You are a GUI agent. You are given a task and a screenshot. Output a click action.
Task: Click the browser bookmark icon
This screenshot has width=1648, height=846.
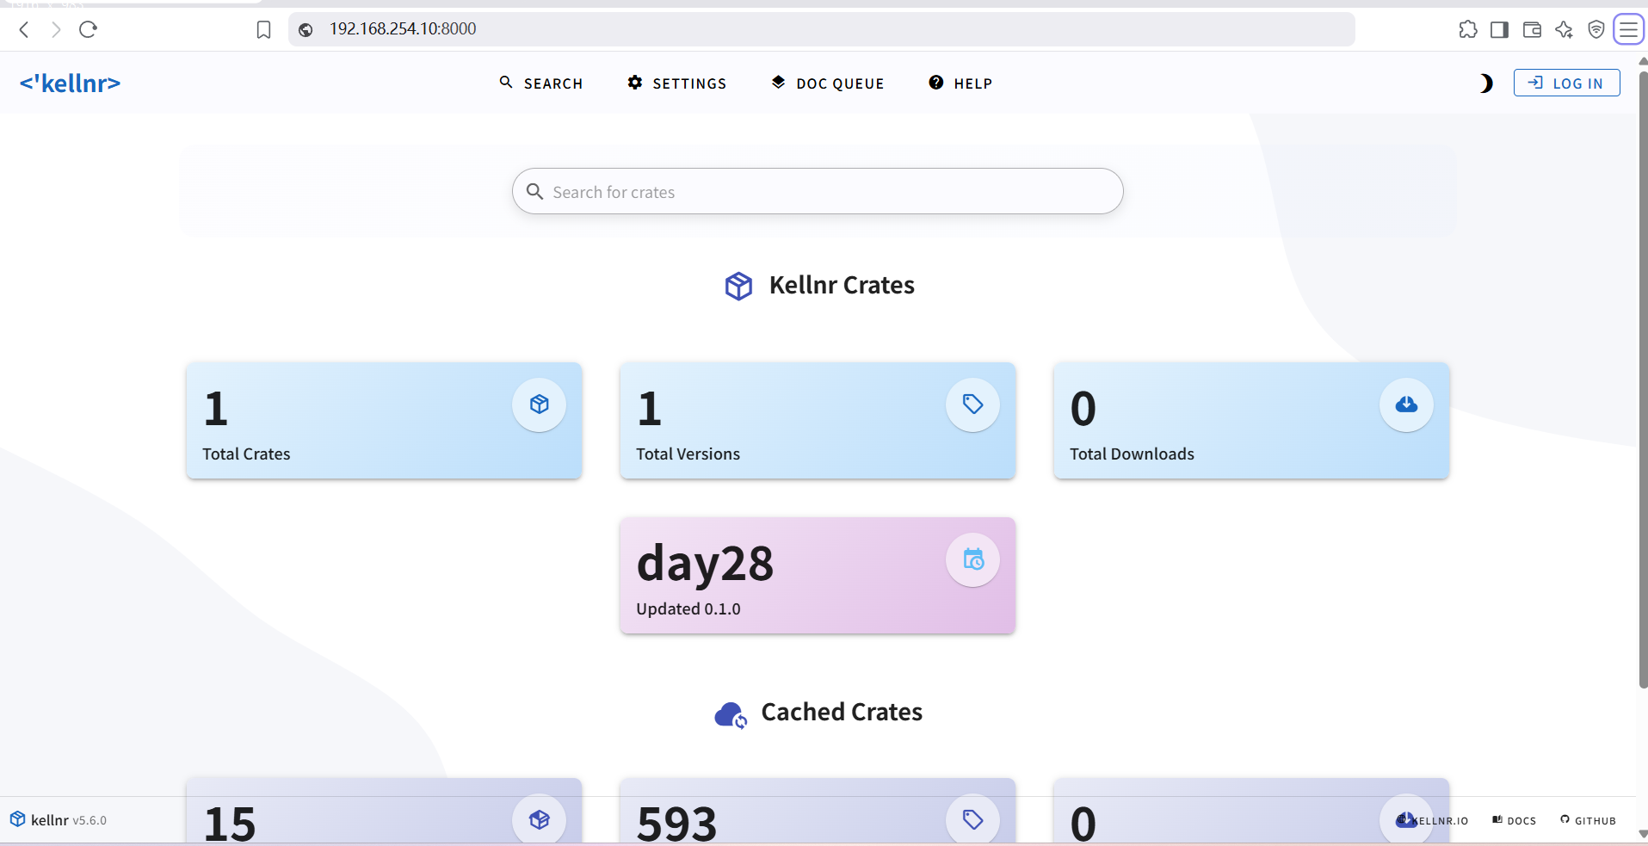[x=264, y=30]
